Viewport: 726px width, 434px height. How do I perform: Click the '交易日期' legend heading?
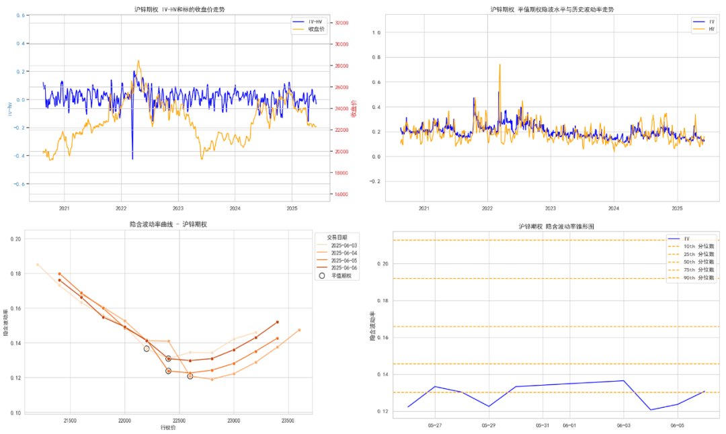337,237
